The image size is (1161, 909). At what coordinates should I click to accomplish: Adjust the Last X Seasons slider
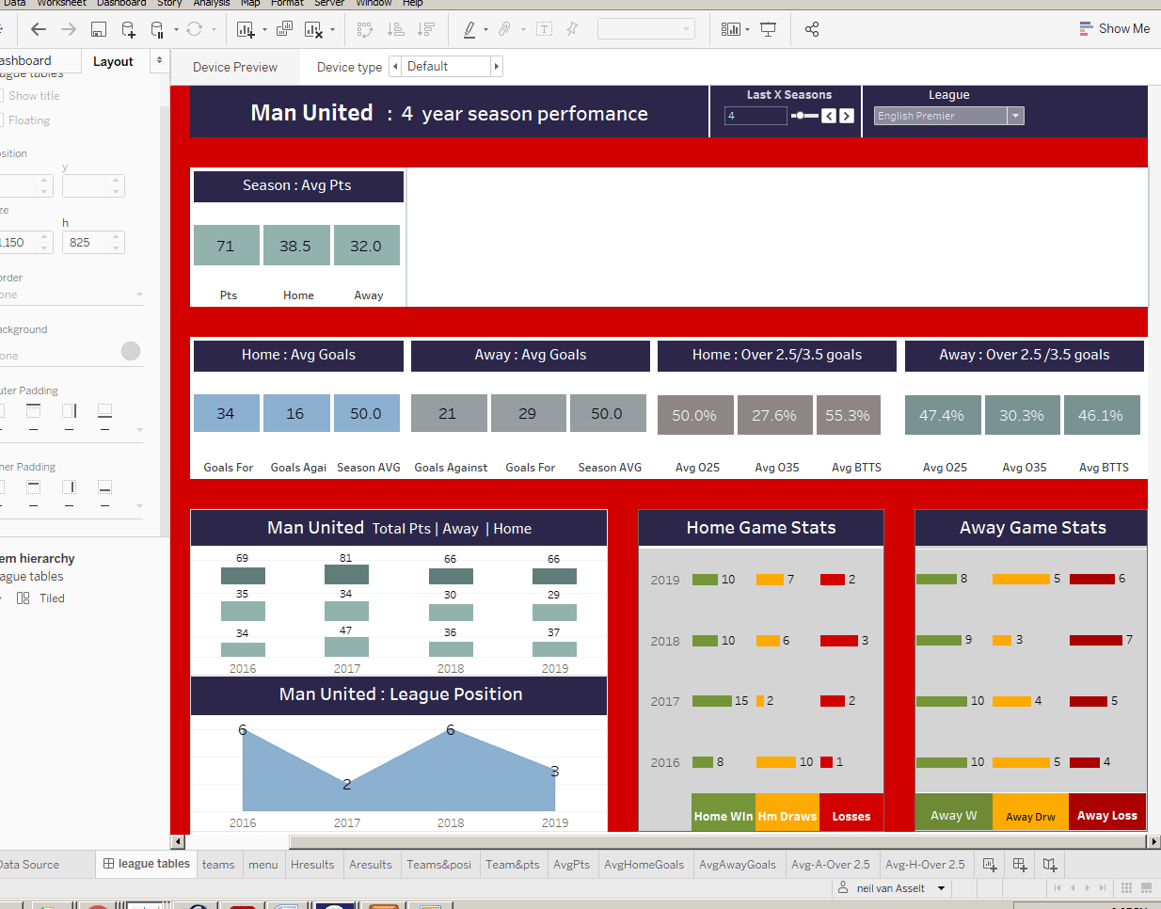802,115
